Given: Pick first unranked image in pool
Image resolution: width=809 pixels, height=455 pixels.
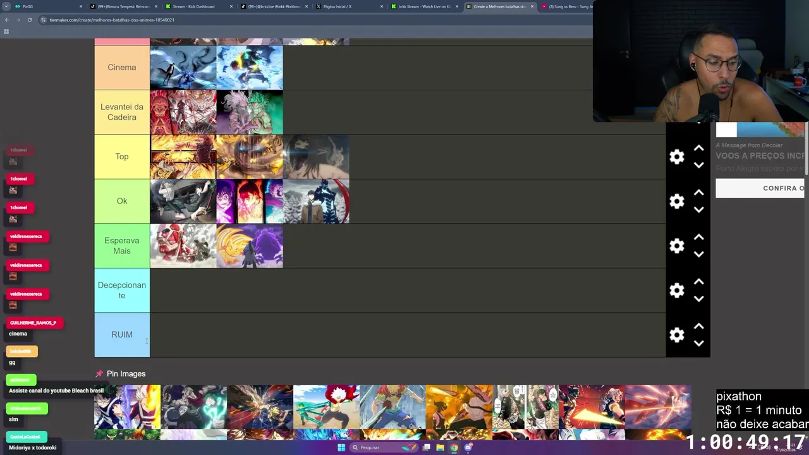Looking at the screenshot, I should [x=127, y=407].
